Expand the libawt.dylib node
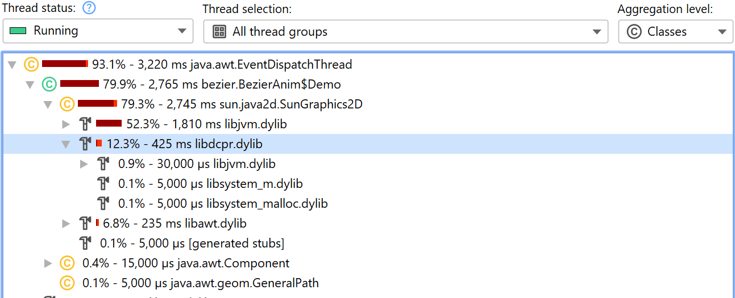735x298 pixels. (66, 224)
